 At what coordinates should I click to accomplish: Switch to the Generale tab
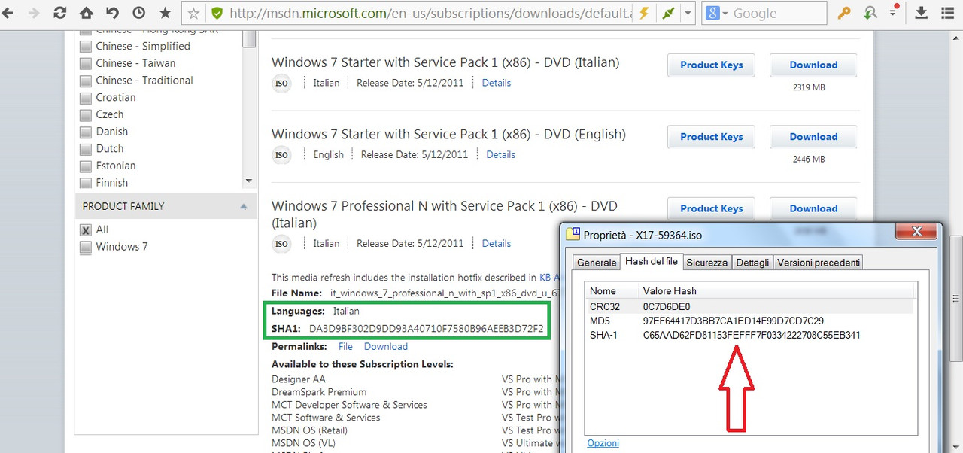(597, 263)
